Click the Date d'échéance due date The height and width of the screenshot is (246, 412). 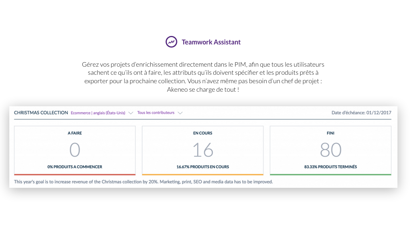(x=361, y=113)
